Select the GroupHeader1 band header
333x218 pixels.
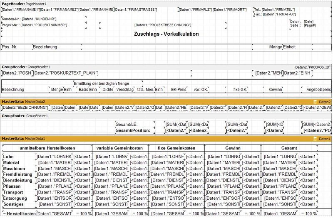[x=166, y=67]
